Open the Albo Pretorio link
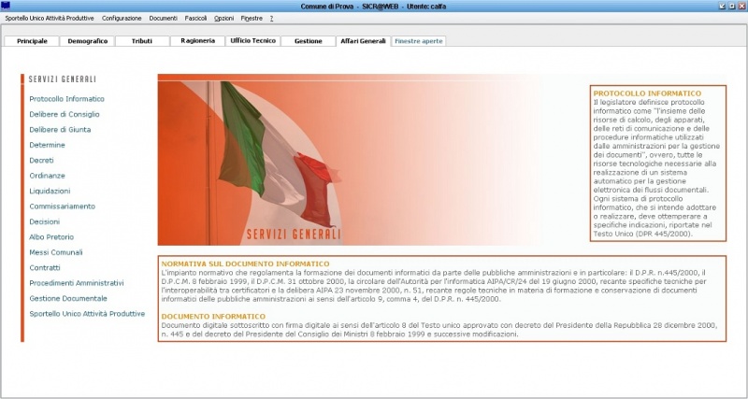Viewport: 748px width, 399px height. [x=51, y=237]
